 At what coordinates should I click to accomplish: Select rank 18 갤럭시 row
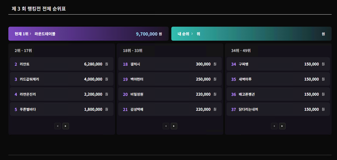tap(170, 64)
